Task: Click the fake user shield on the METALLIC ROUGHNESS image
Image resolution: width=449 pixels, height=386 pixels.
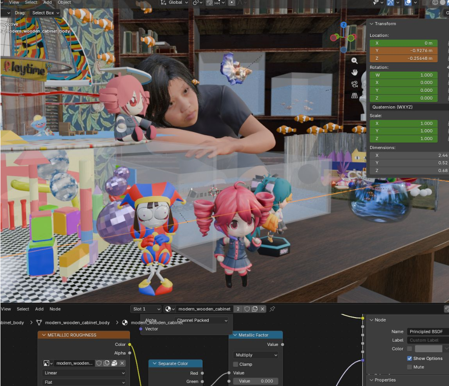Action: [x=99, y=363]
